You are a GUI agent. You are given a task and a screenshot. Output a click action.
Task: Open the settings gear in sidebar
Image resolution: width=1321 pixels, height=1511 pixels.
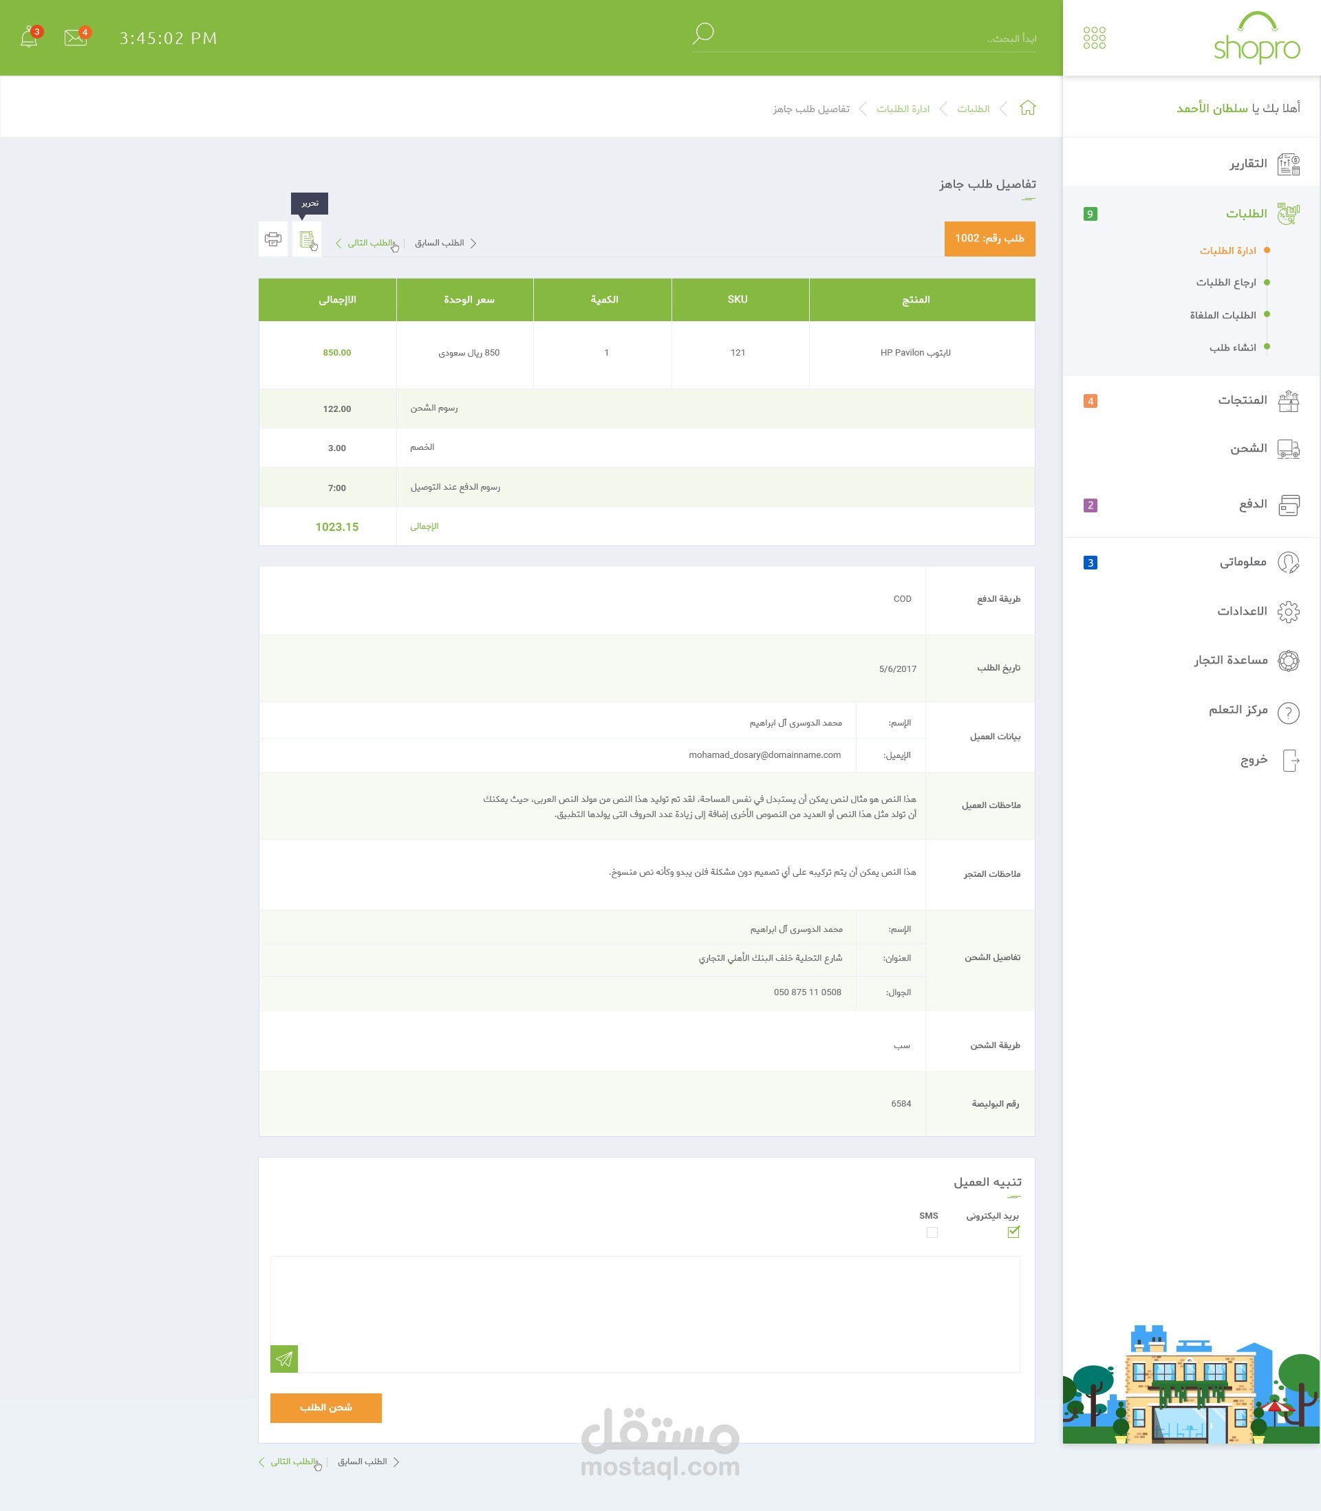(x=1288, y=611)
